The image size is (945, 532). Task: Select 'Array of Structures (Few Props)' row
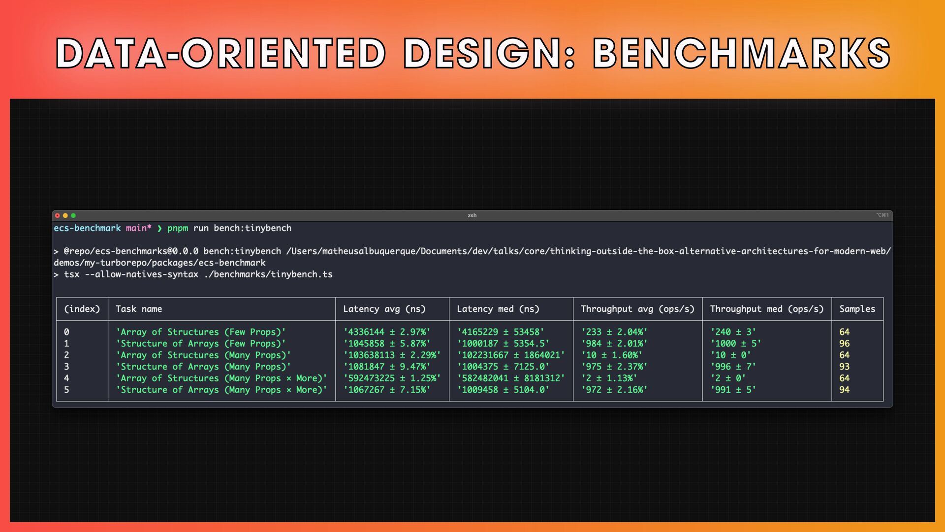[200, 332]
